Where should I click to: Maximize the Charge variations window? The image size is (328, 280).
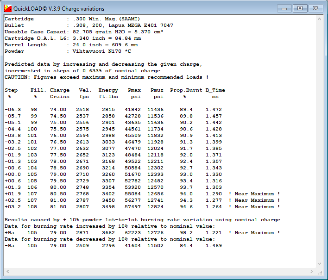click(300, 8)
